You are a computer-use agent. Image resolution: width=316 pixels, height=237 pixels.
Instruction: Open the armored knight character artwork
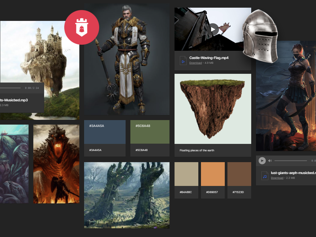(127, 58)
